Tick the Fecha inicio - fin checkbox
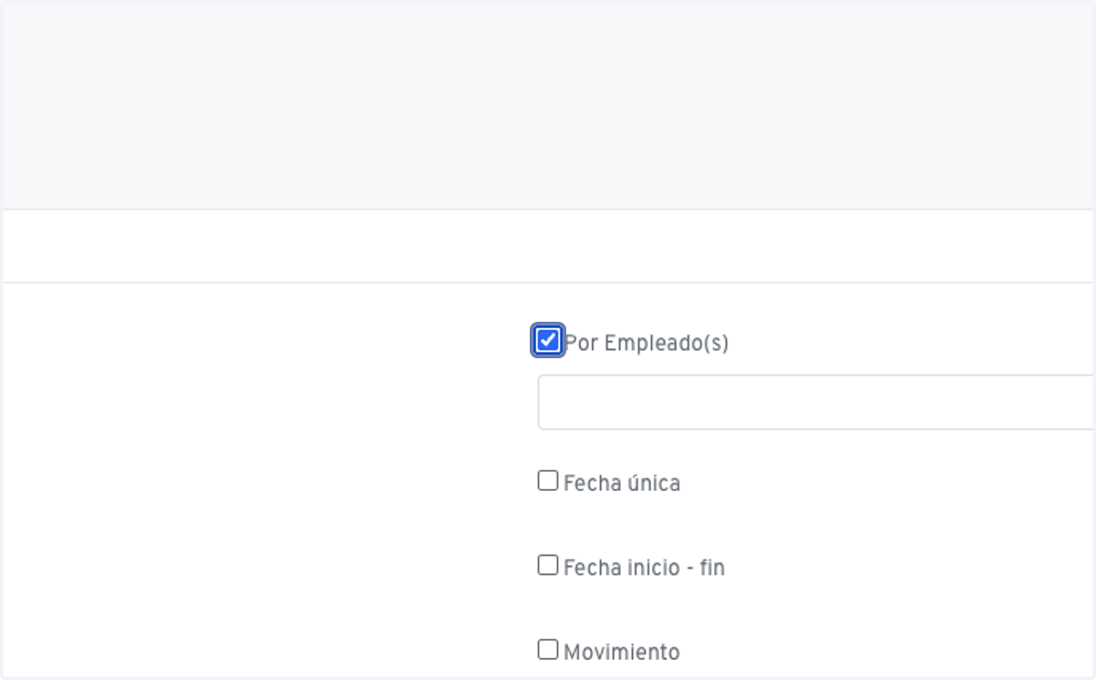This screenshot has height=680, width=1096. tap(547, 566)
